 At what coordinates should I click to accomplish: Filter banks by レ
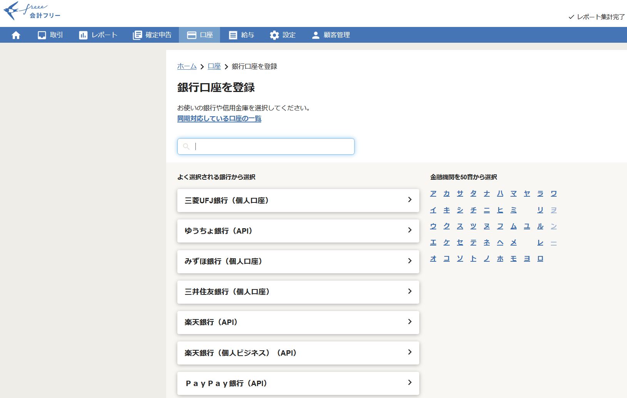[x=540, y=242]
